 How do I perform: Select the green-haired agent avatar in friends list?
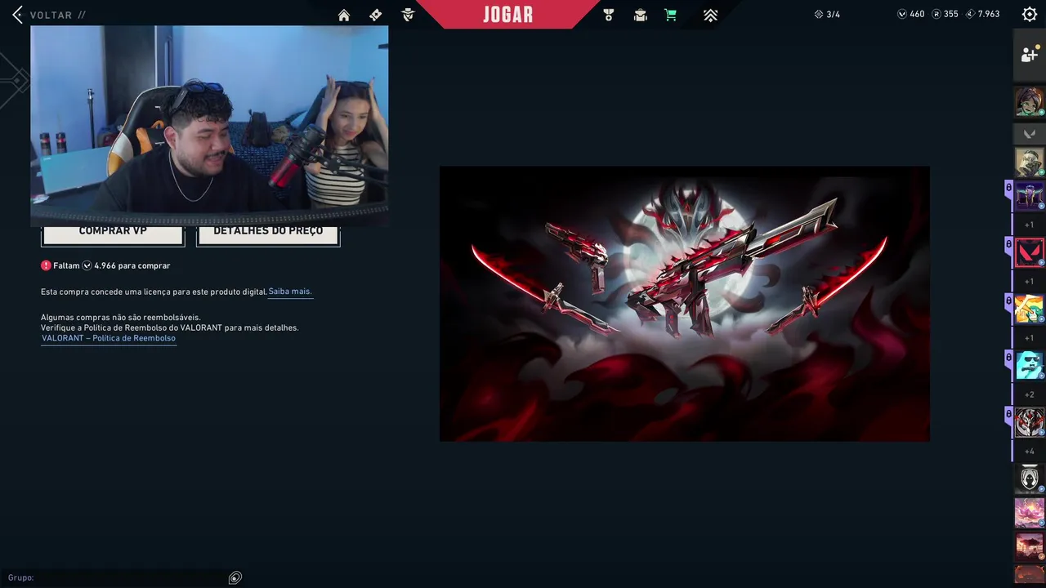pyautogui.click(x=1029, y=102)
